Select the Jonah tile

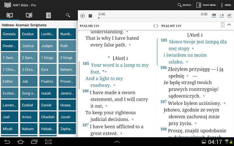67,117
